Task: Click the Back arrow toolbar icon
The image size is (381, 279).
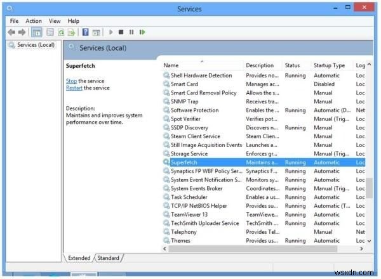Action: [x=11, y=32]
